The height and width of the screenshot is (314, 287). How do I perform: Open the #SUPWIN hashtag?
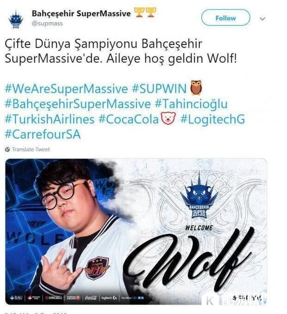[x=159, y=88]
